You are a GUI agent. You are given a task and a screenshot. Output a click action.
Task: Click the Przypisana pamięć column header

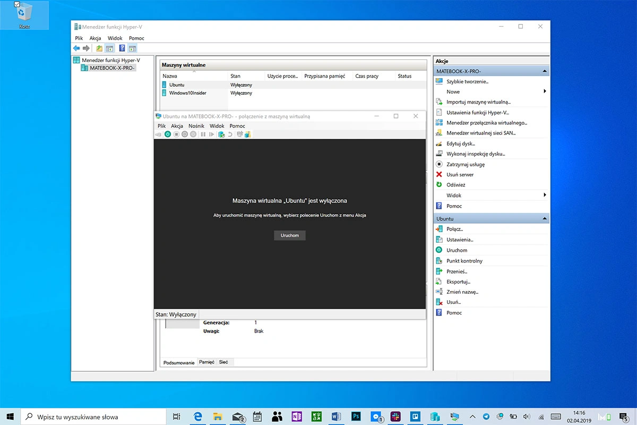pyautogui.click(x=328, y=76)
